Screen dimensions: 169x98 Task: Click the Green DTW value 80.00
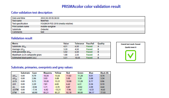pyautogui.click(x=80, y=92)
